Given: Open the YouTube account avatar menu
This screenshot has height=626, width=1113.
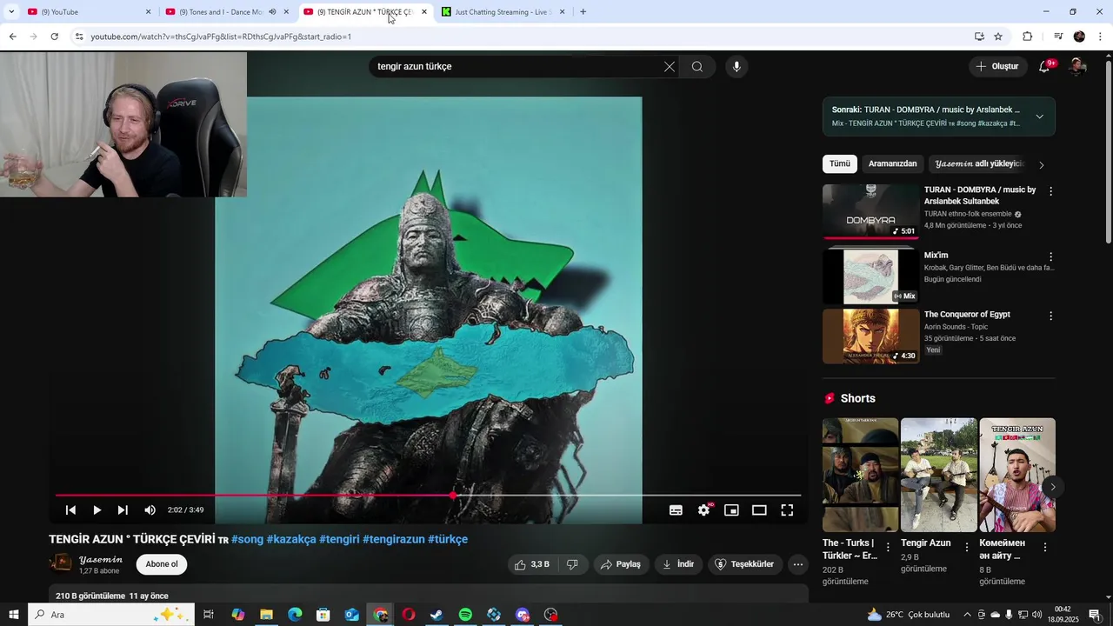Looking at the screenshot, I should (x=1078, y=67).
